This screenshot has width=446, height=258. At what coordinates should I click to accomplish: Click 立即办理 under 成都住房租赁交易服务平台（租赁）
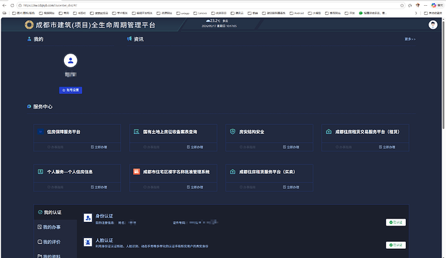(387, 147)
